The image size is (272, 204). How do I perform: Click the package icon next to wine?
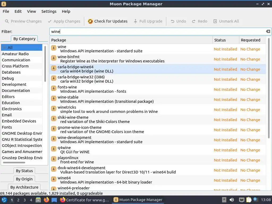54,48
